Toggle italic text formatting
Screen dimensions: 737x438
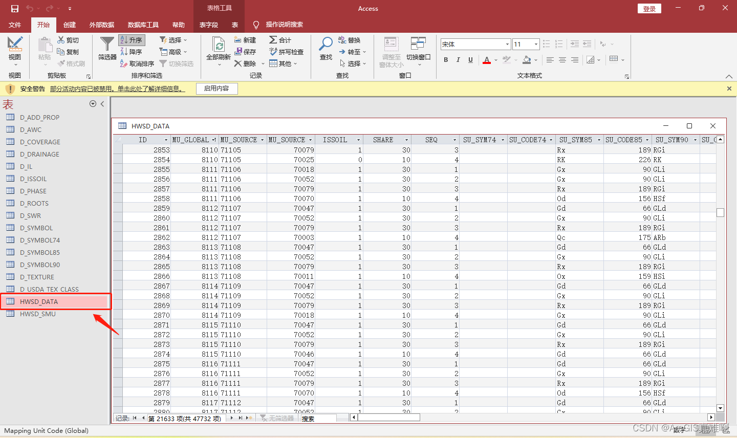(x=458, y=60)
